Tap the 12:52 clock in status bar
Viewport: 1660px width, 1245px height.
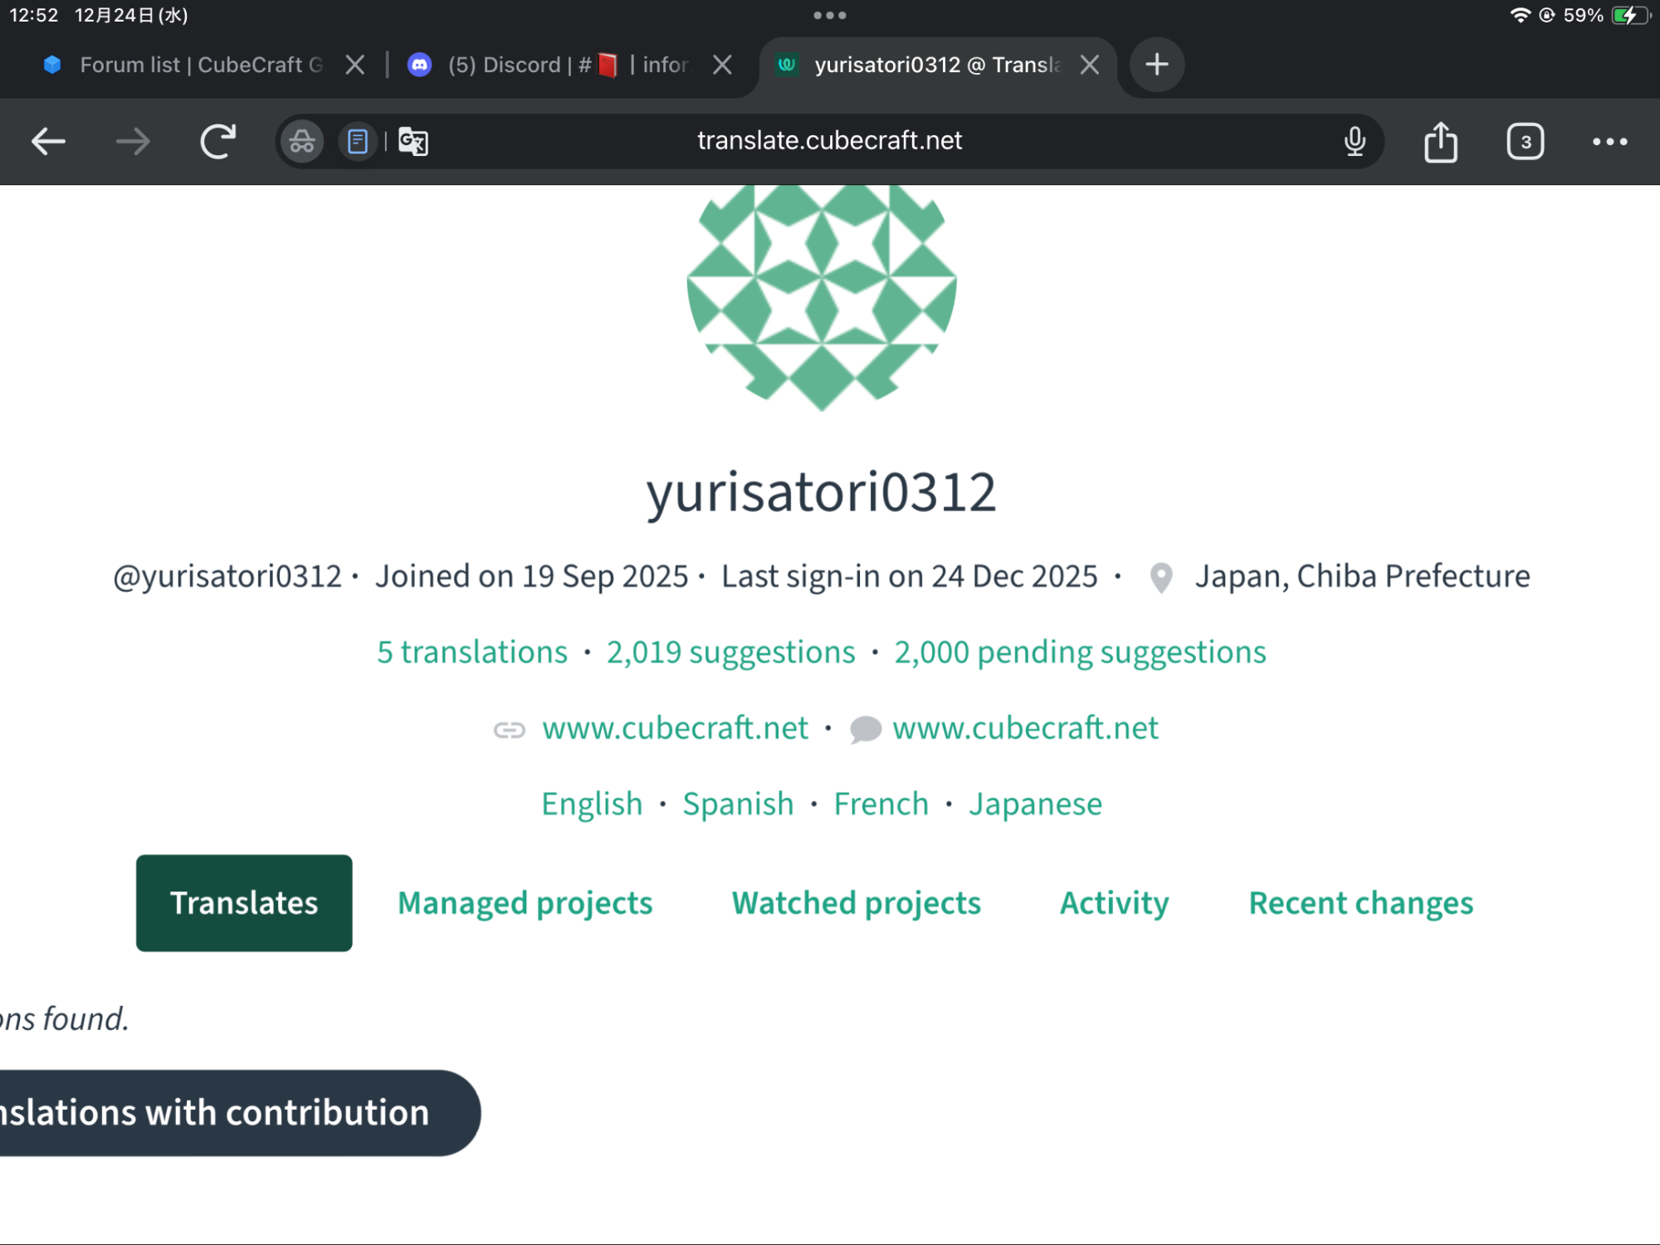[34, 15]
